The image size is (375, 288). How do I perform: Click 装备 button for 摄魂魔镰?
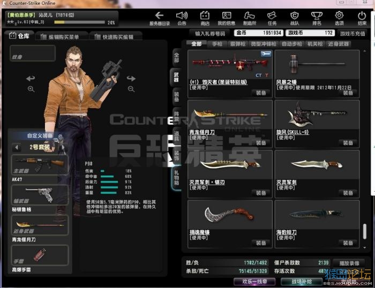pyautogui.click(x=261, y=243)
